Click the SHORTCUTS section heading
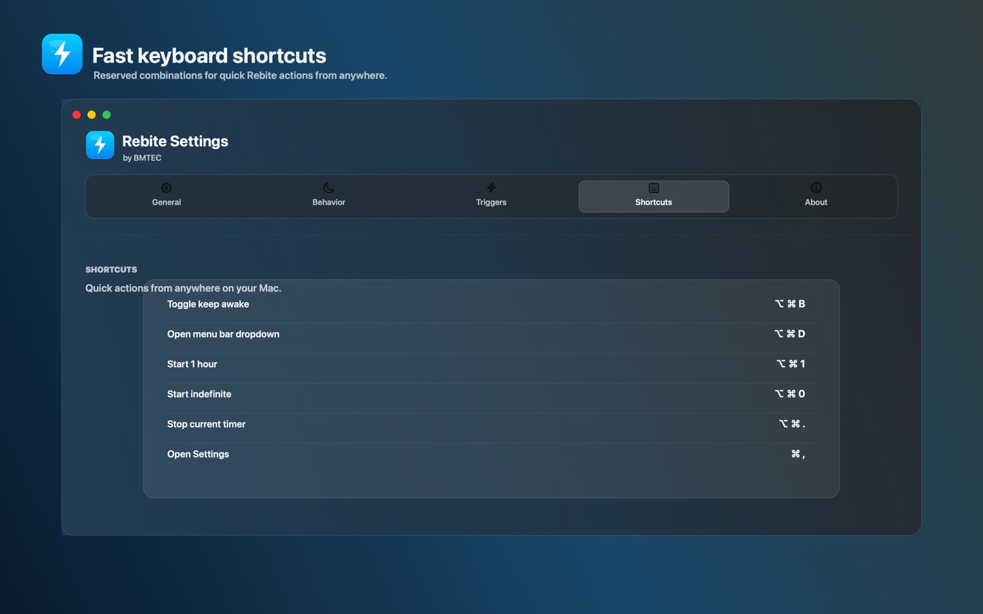 111,270
